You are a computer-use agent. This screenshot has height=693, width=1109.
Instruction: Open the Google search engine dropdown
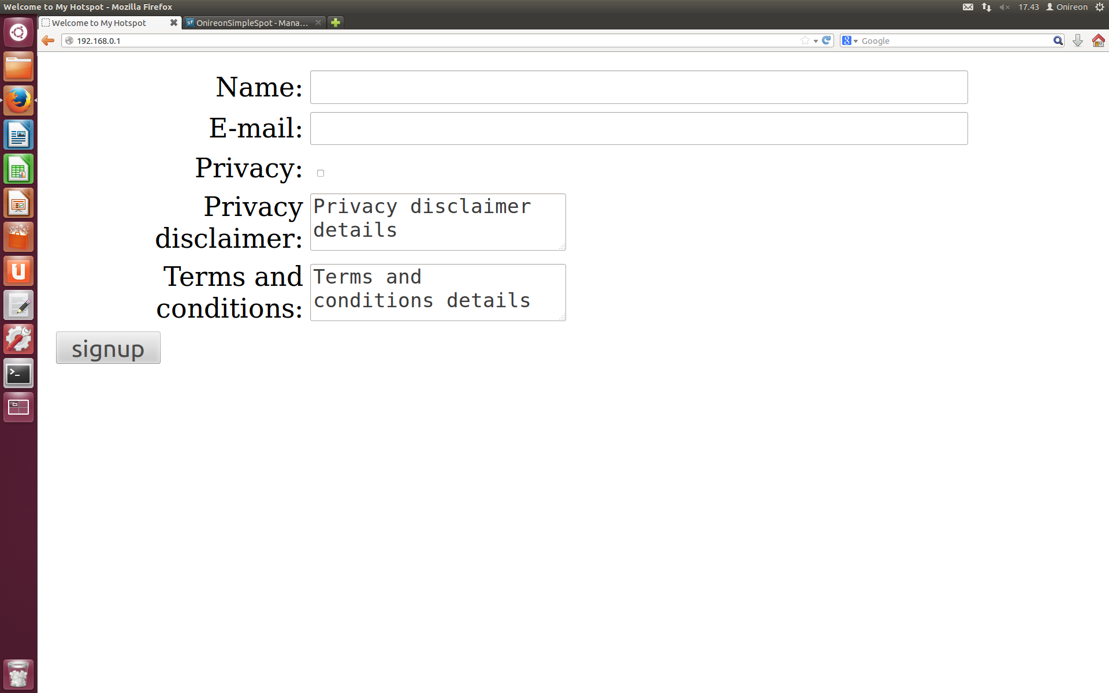[855, 40]
